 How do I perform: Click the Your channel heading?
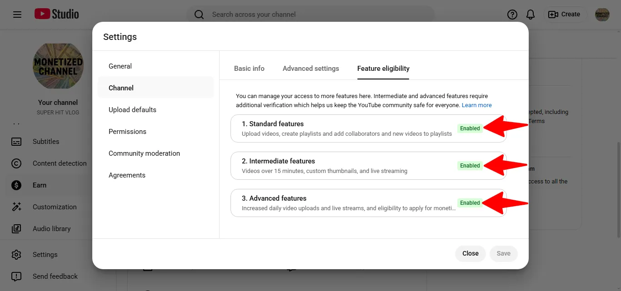[x=58, y=103]
